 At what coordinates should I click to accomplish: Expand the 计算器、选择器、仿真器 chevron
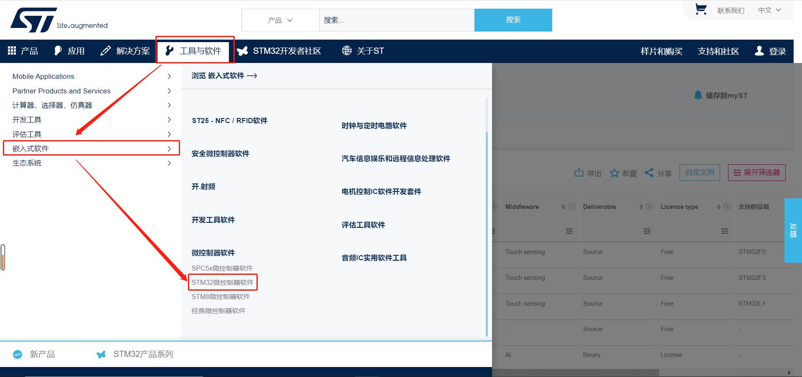pos(169,105)
